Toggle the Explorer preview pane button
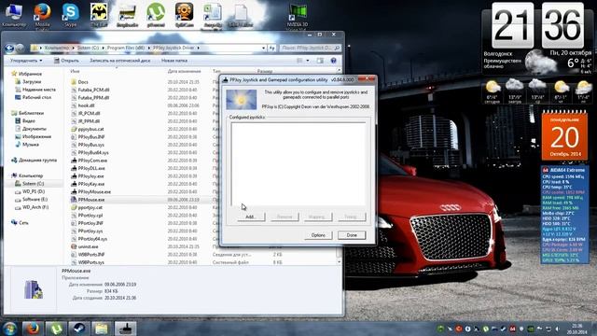This screenshot has width=597, height=336. coord(320,61)
